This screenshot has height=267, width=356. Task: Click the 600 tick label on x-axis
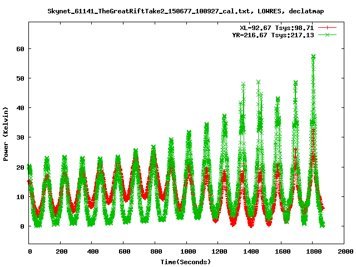coord(124,251)
